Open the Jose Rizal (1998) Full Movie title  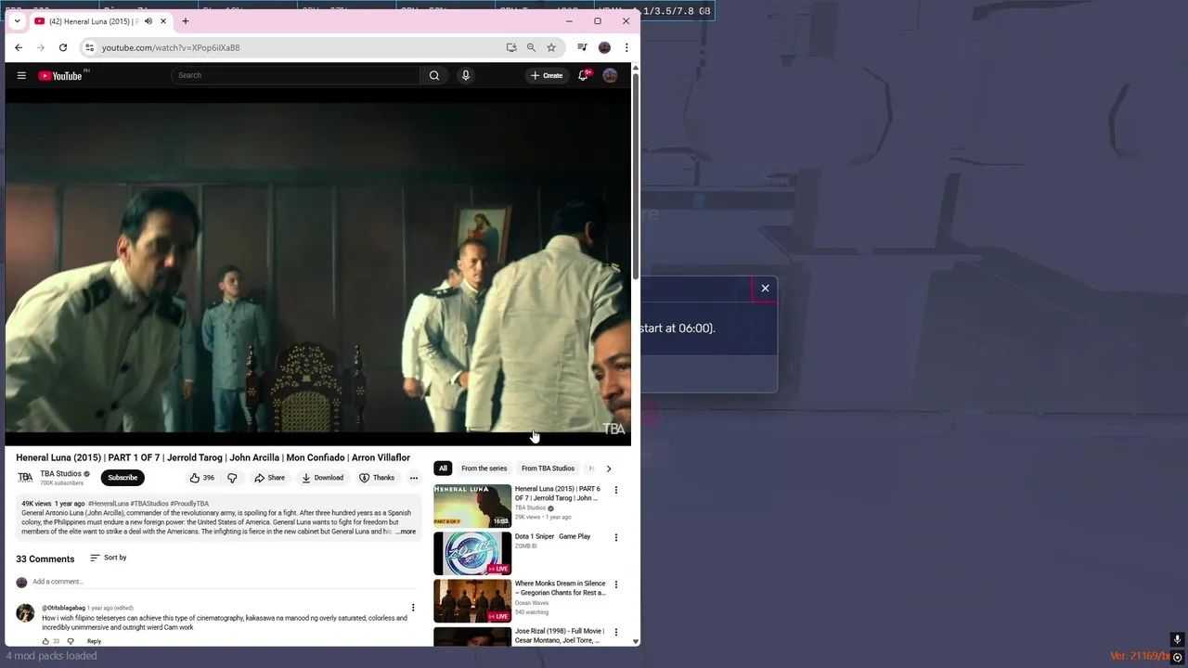[x=560, y=636]
